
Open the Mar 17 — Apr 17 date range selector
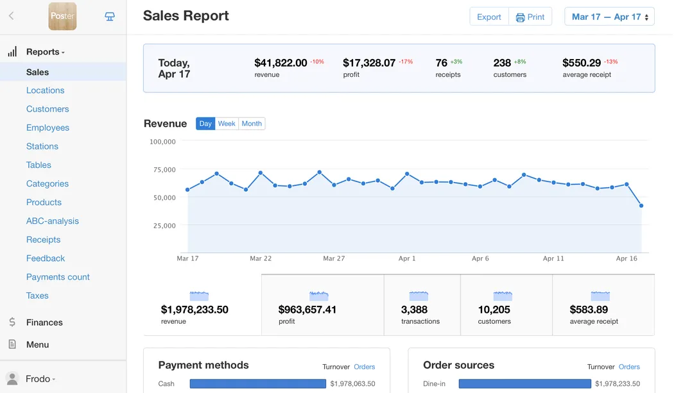point(609,16)
